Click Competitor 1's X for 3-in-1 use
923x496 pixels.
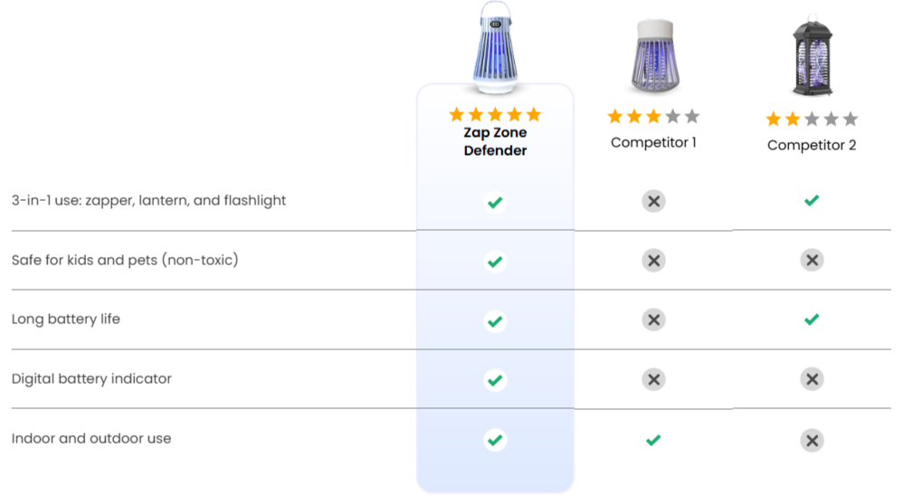click(x=653, y=201)
